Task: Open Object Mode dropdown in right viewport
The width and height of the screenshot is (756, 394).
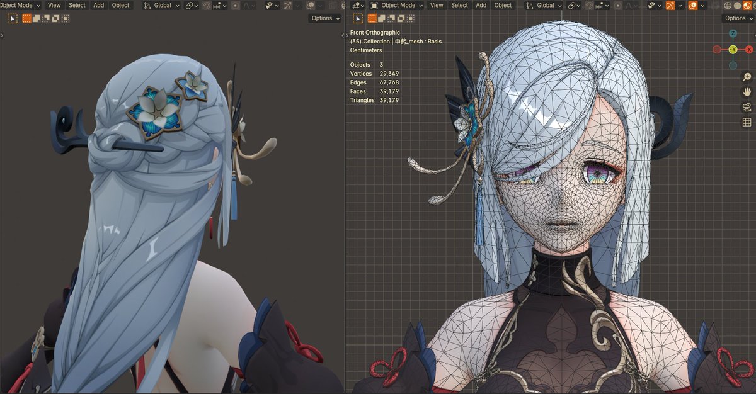Action: 398,5
